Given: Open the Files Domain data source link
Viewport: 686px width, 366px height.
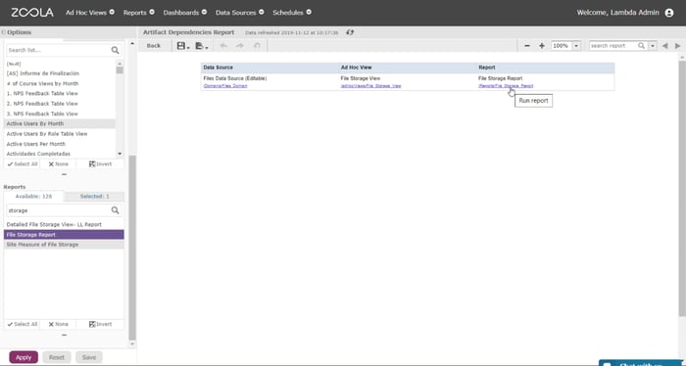Looking at the screenshot, I should click(x=225, y=86).
